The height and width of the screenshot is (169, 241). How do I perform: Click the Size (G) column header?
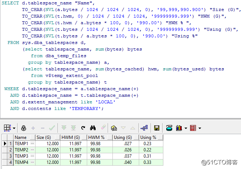click(x=48, y=137)
